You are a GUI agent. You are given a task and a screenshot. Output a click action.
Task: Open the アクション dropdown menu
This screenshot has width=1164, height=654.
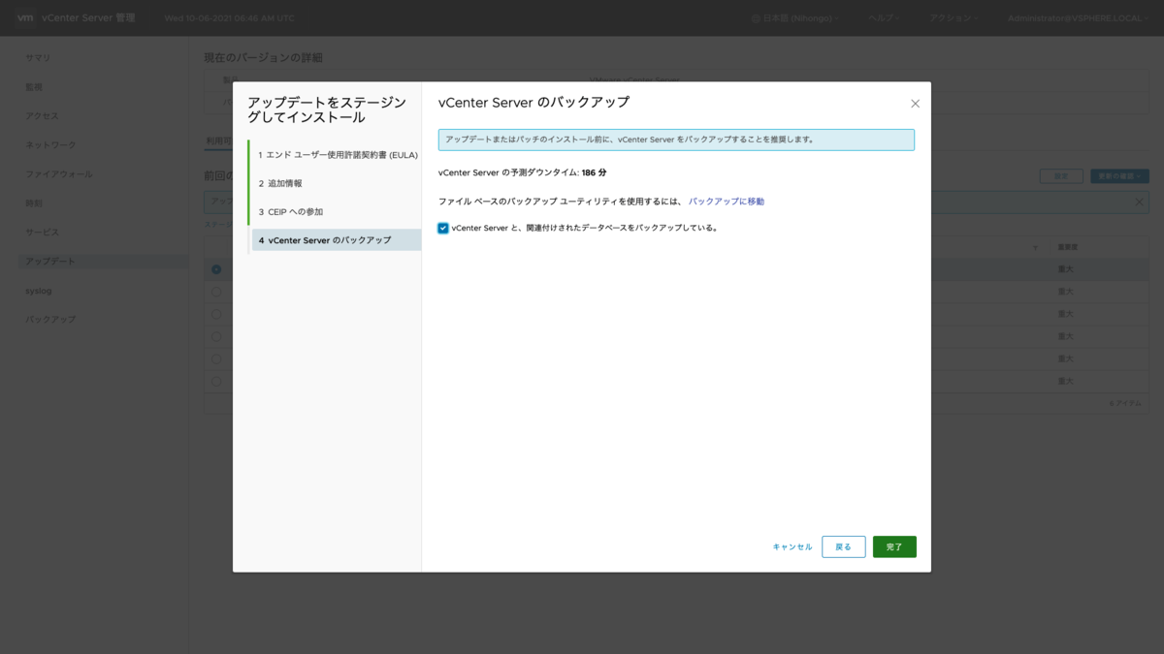point(953,18)
